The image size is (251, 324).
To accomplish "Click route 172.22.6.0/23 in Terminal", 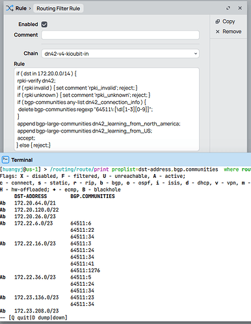I will 34,223.
